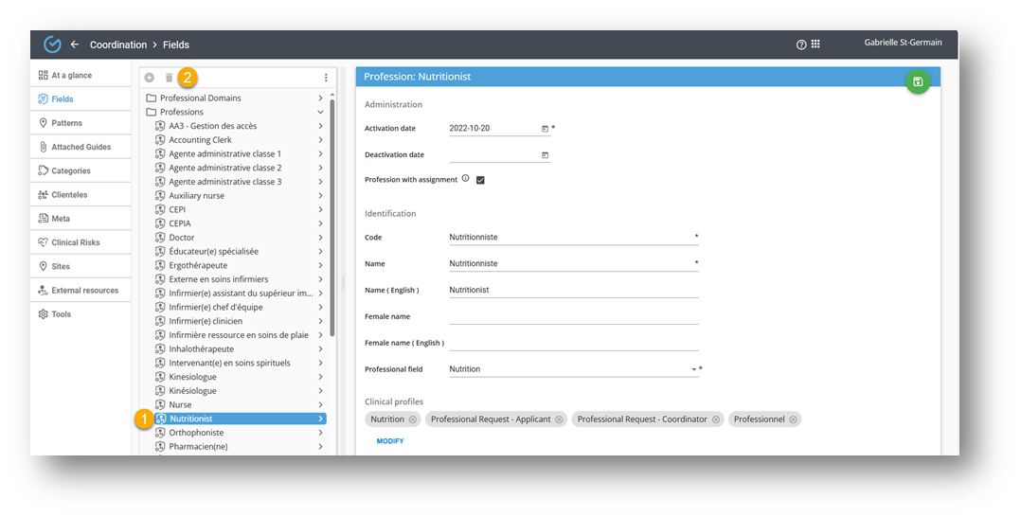This screenshot has width=1021, height=517.
Task: Open Activation date calendar picker
Action: (x=545, y=129)
